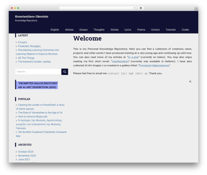The height and width of the screenshot is (175, 207).
Task: Click the LATEST sidebar heading
Action: [23, 36]
